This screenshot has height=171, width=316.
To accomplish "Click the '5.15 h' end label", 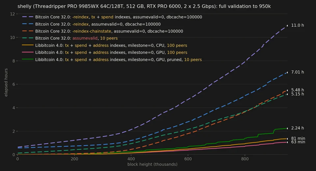I will [298, 94].
